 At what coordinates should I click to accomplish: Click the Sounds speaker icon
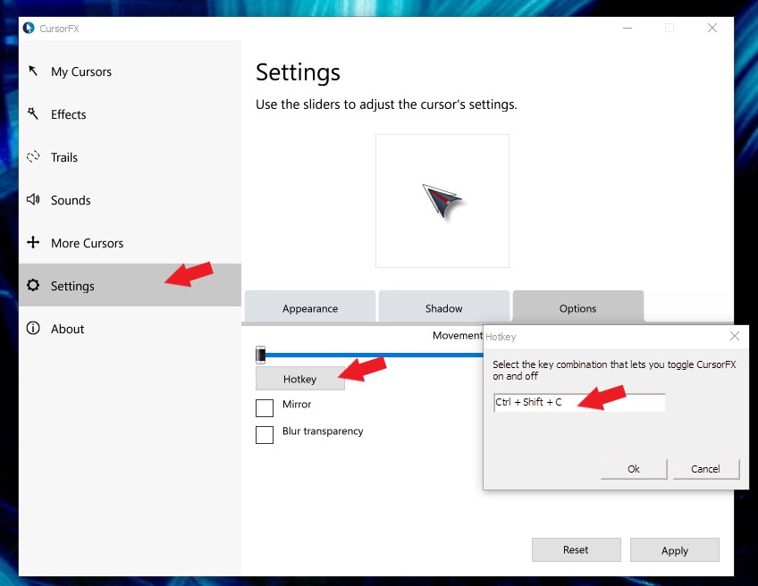click(33, 200)
